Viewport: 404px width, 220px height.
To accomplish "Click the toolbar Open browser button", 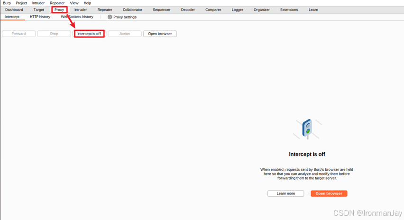I will click(160, 34).
